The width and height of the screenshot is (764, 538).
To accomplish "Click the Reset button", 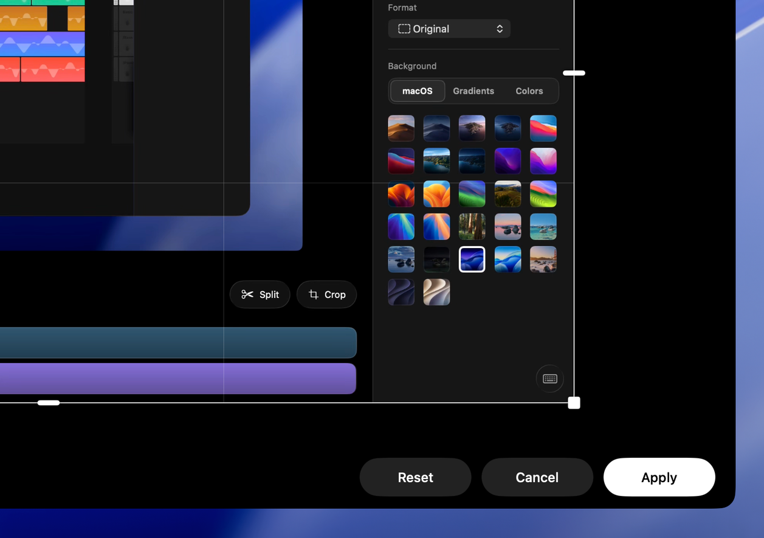I will 415,477.
